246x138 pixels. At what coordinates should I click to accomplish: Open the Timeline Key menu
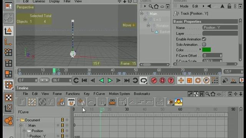coord(86,94)
